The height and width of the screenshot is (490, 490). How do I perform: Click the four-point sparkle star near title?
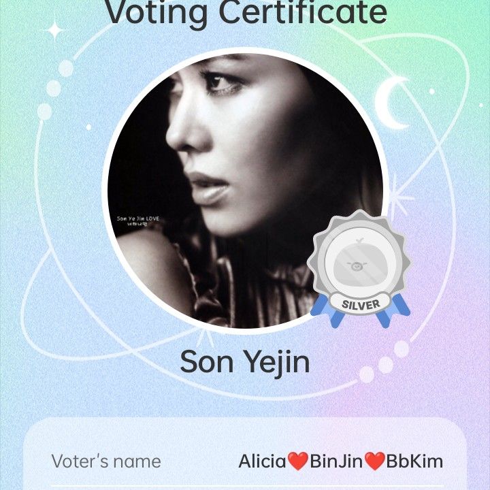coord(55,31)
